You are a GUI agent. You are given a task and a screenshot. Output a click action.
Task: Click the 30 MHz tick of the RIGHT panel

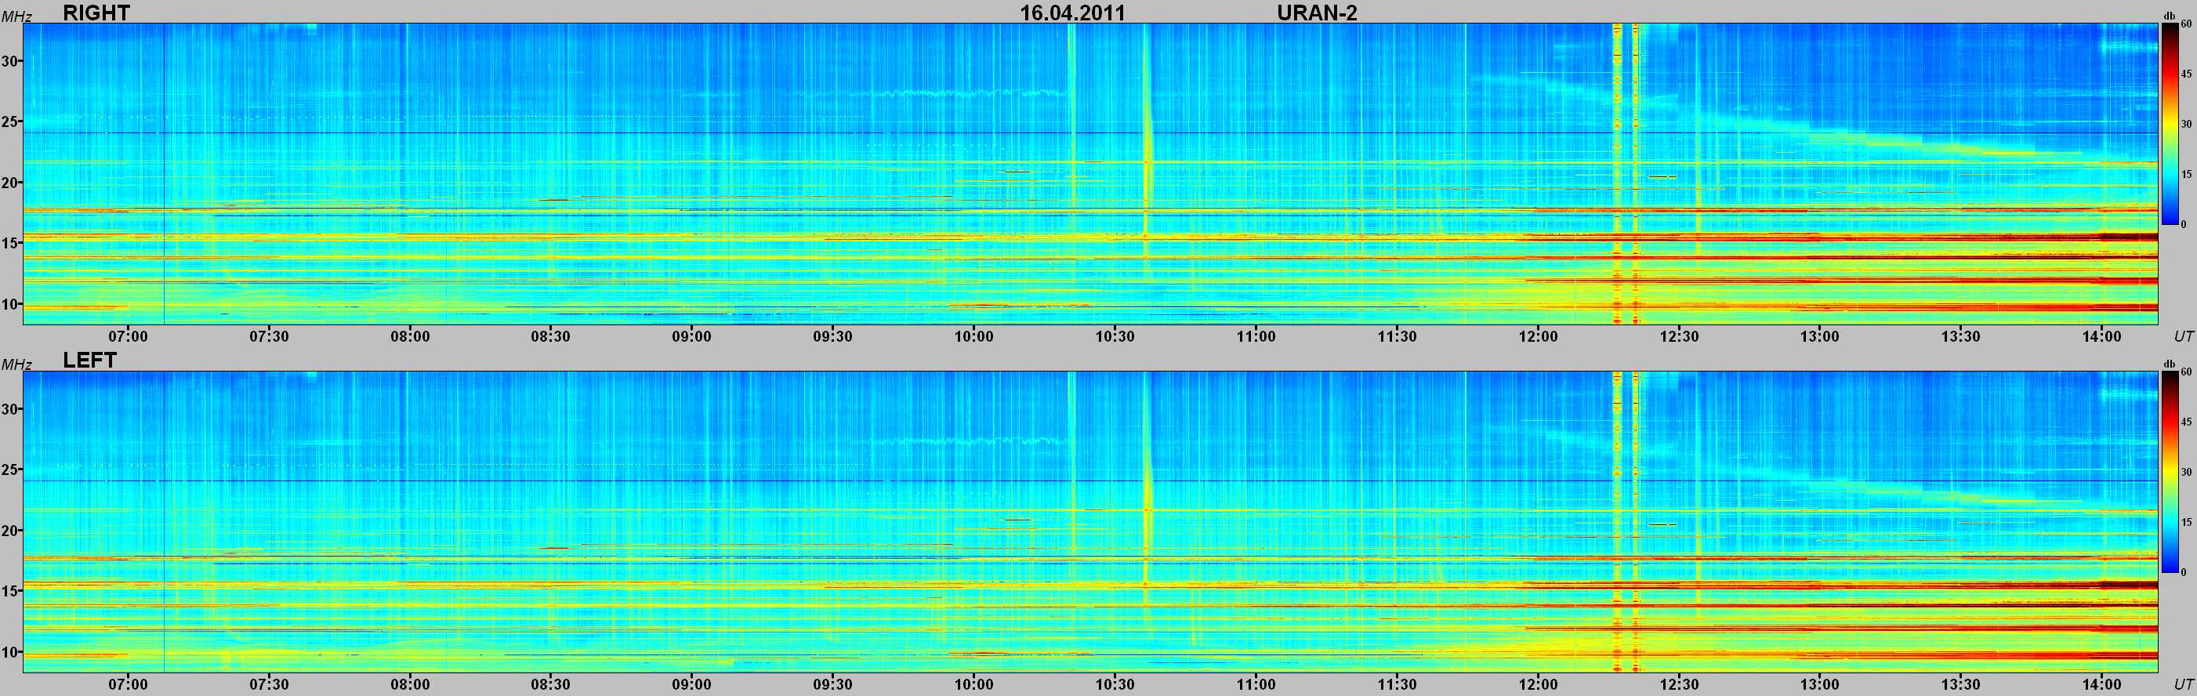10,61
